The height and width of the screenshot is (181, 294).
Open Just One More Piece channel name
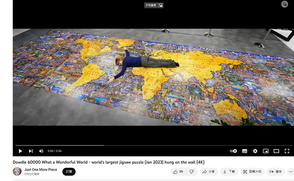click(41, 170)
